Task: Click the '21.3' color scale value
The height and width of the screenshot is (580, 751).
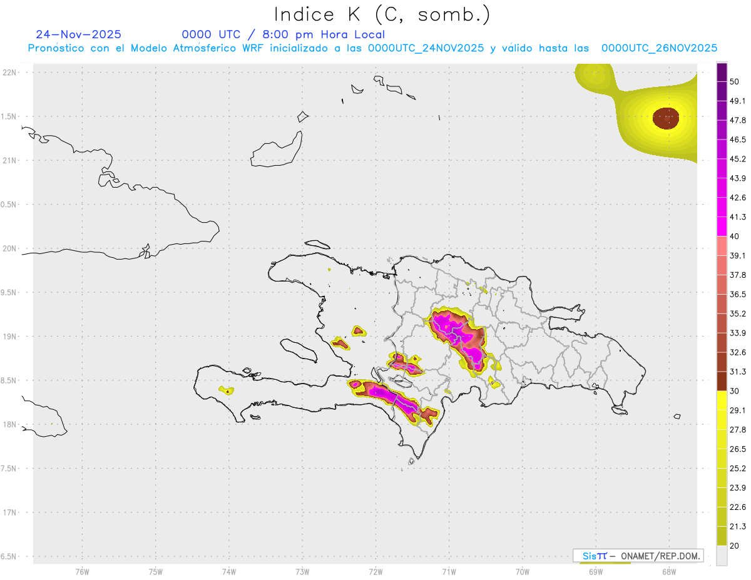Action: click(738, 526)
